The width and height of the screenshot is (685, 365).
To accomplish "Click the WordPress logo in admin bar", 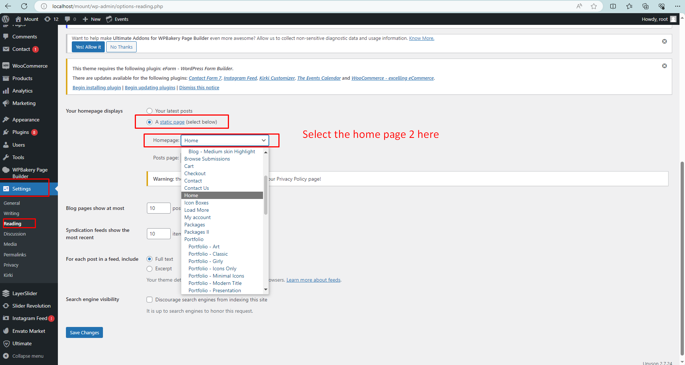I will (5, 19).
